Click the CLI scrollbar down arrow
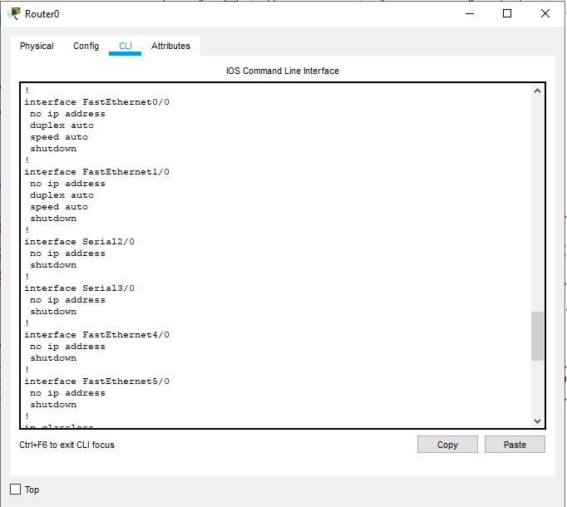 537,421
